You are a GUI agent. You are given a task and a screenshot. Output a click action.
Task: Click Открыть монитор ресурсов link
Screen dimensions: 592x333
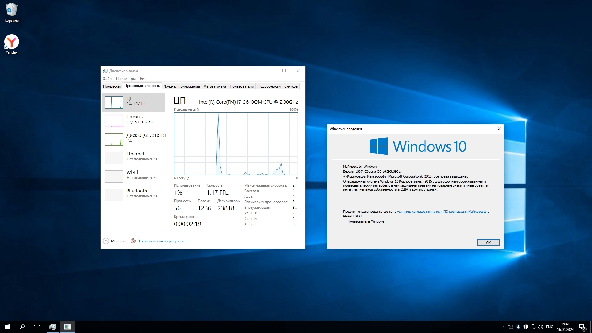(x=160, y=241)
